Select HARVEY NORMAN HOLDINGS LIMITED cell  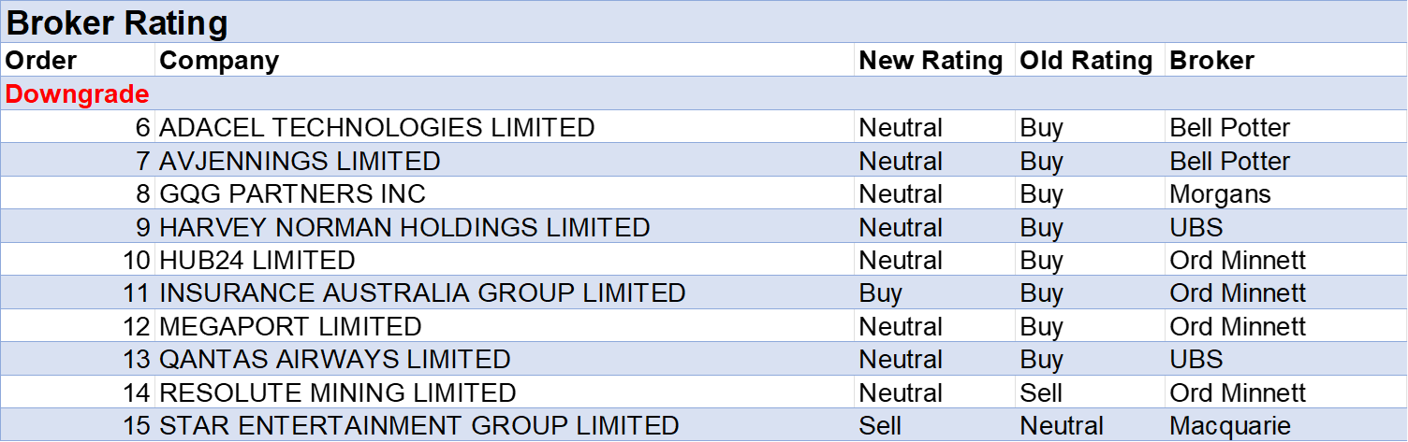(x=404, y=227)
